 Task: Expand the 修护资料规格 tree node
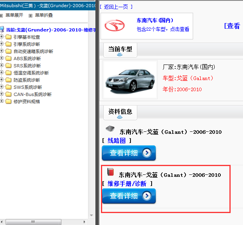click(x=1, y=101)
